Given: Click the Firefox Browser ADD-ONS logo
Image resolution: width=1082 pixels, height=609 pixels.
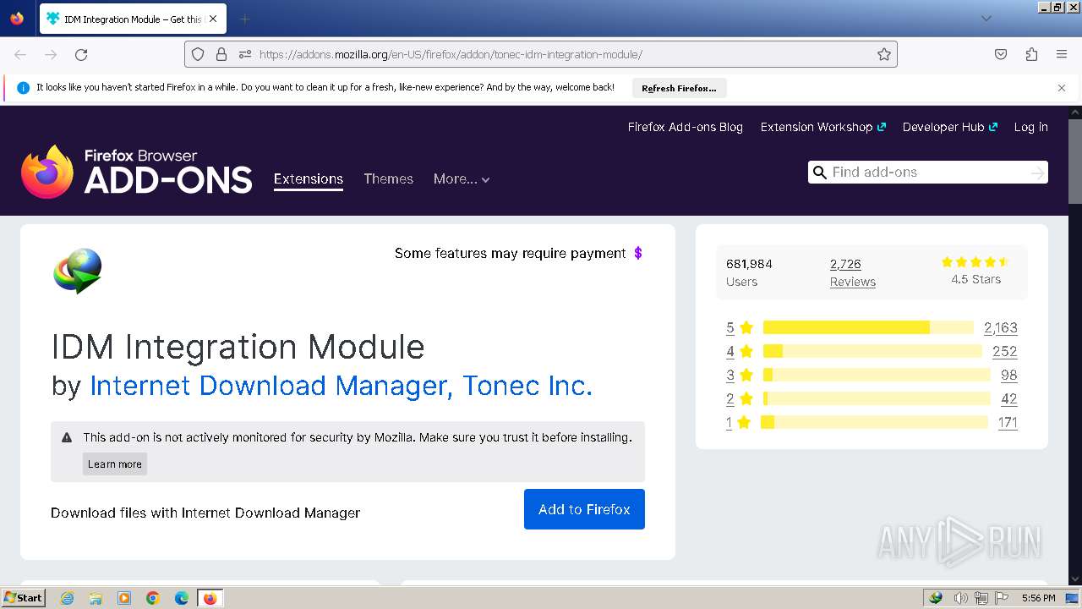Looking at the screenshot, I should pyautogui.click(x=137, y=172).
